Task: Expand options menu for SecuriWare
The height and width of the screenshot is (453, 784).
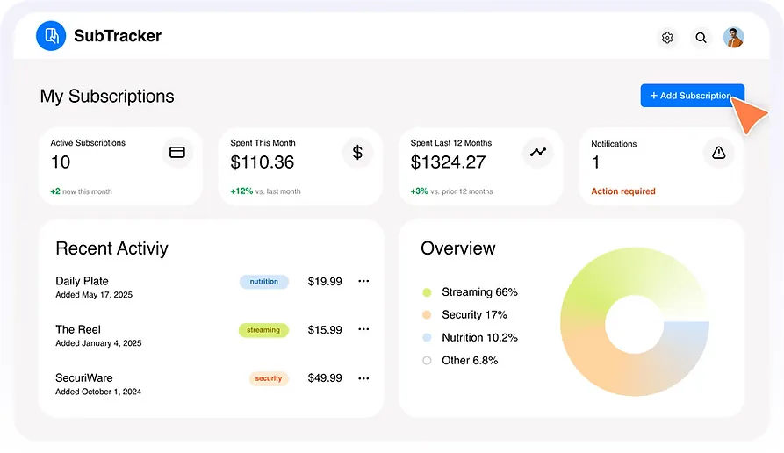Action: tap(363, 378)
